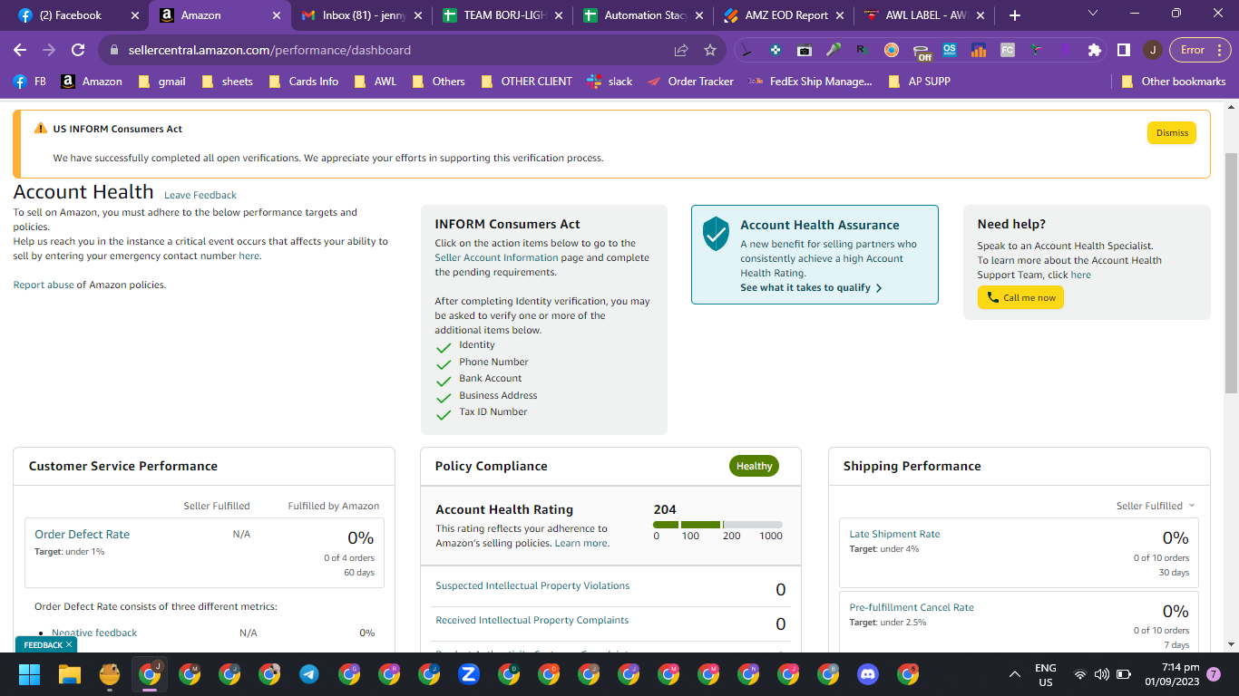Open Seller Account Information link

pyautogui.click(x=496, y=257)
